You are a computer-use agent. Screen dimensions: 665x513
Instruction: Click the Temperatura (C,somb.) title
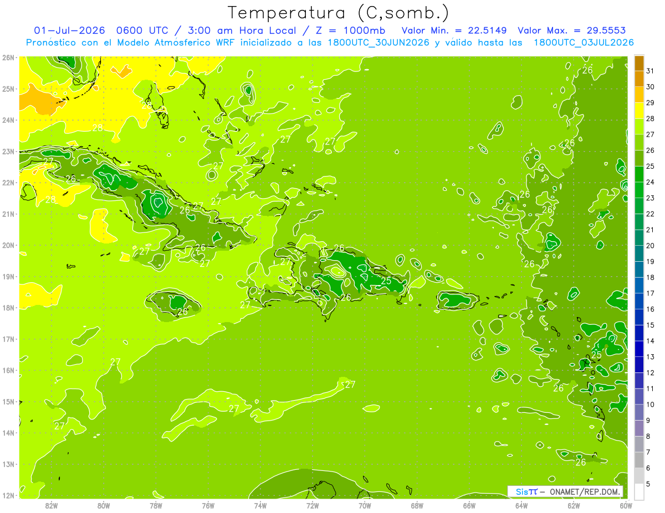point(339,13)
